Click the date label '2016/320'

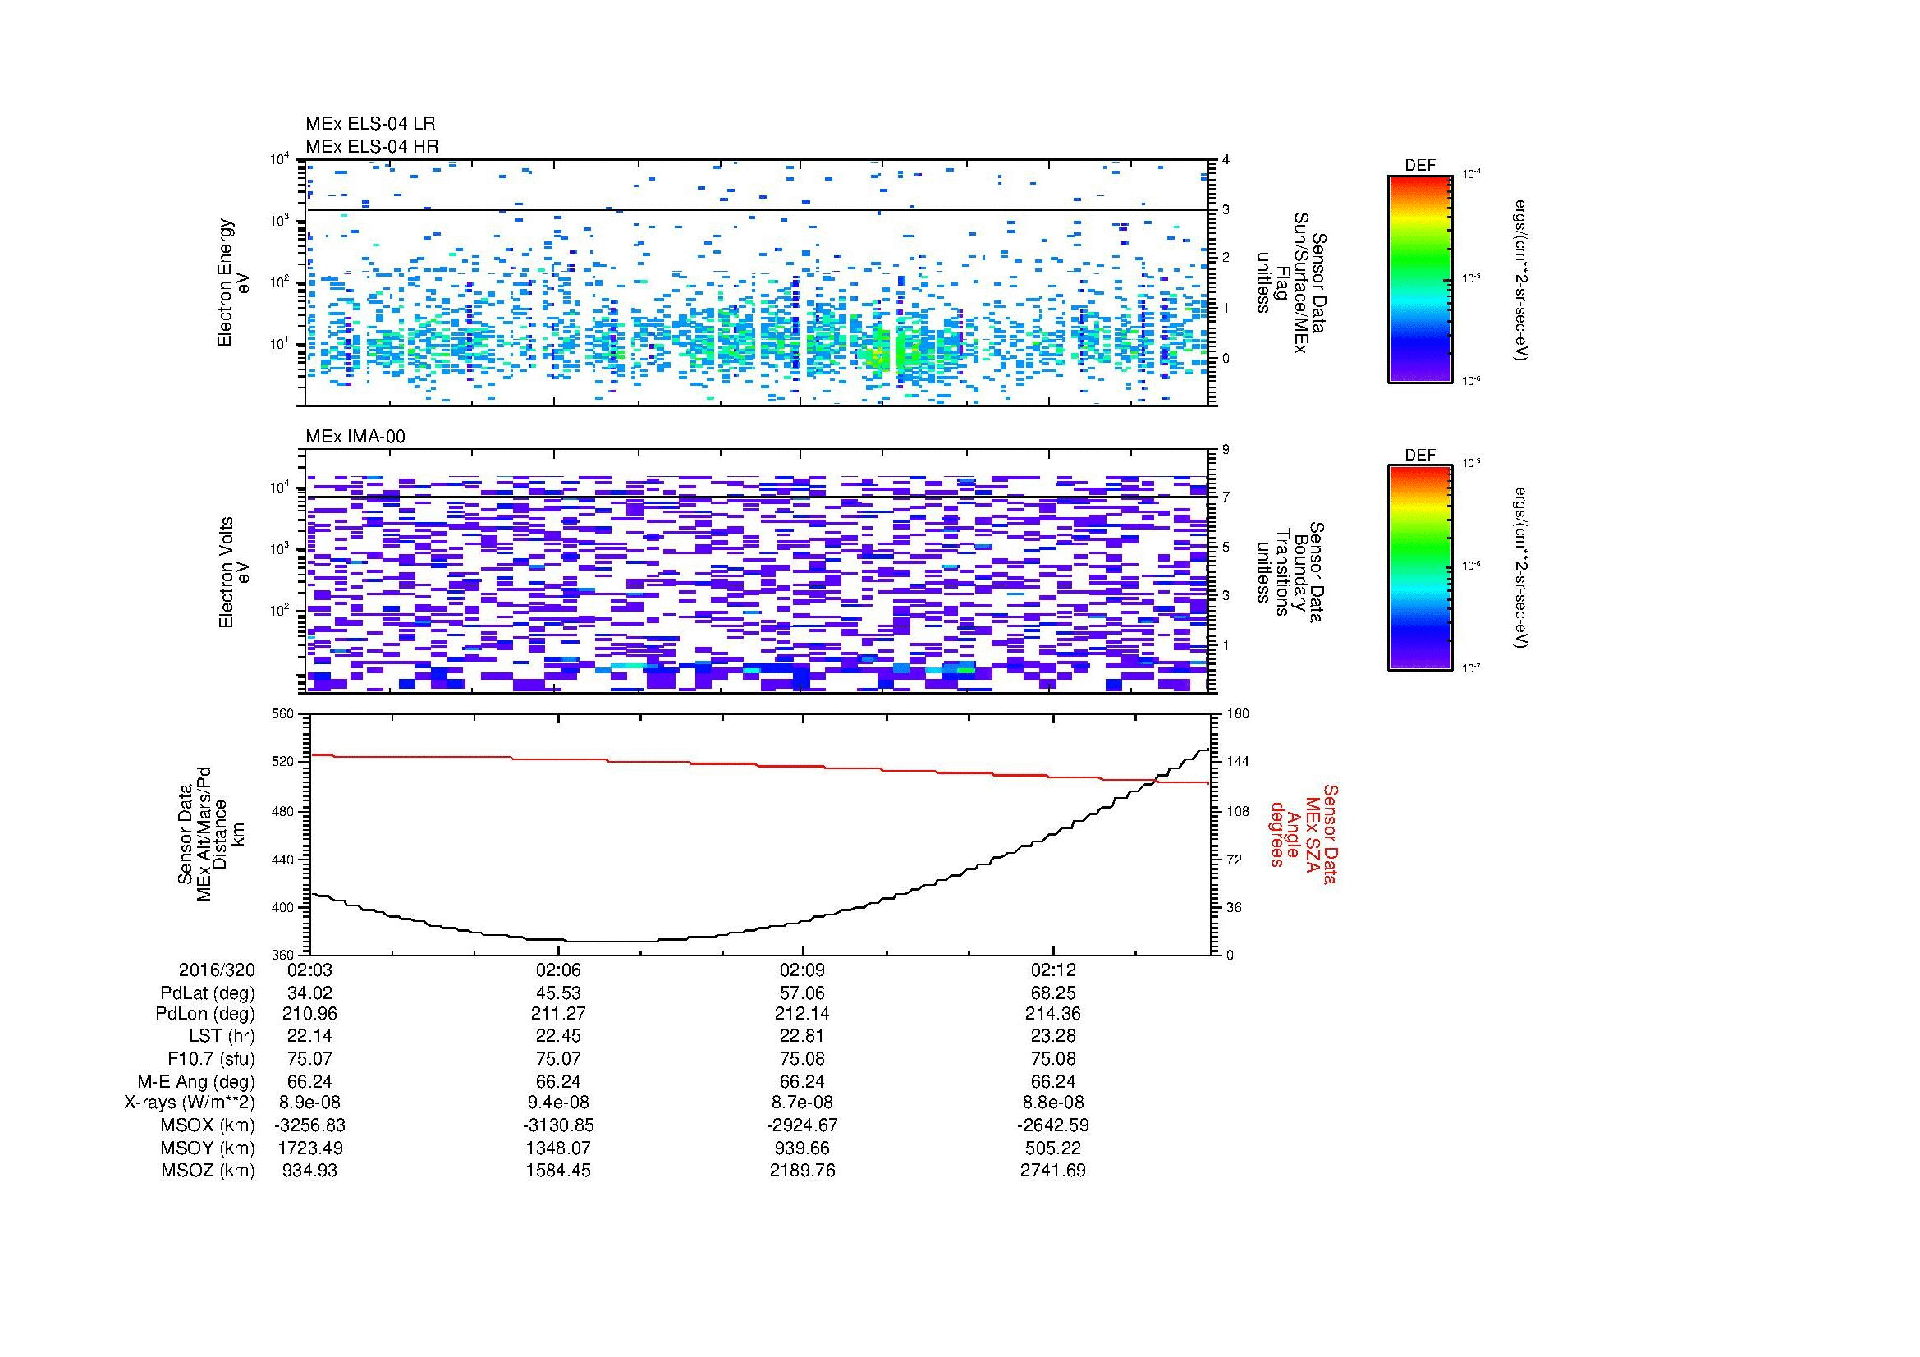pos(217,970)
